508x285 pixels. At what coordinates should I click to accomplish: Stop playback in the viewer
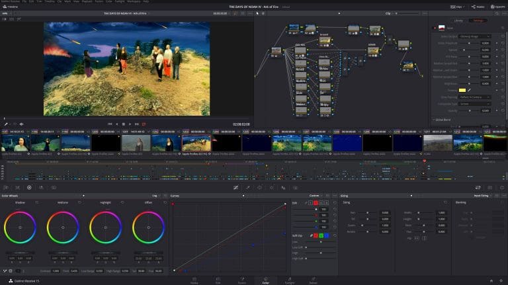click(x=124, y=124)
